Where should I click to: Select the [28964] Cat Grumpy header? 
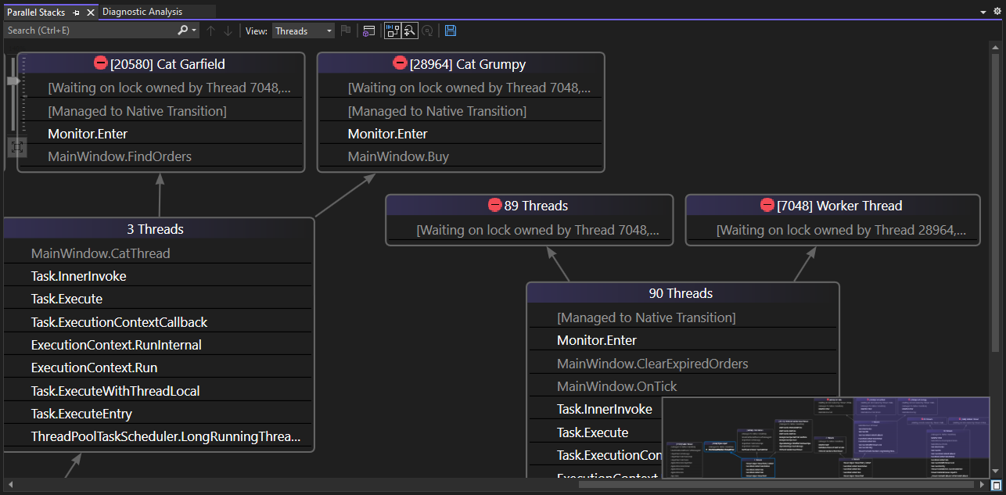pos(460,63)
